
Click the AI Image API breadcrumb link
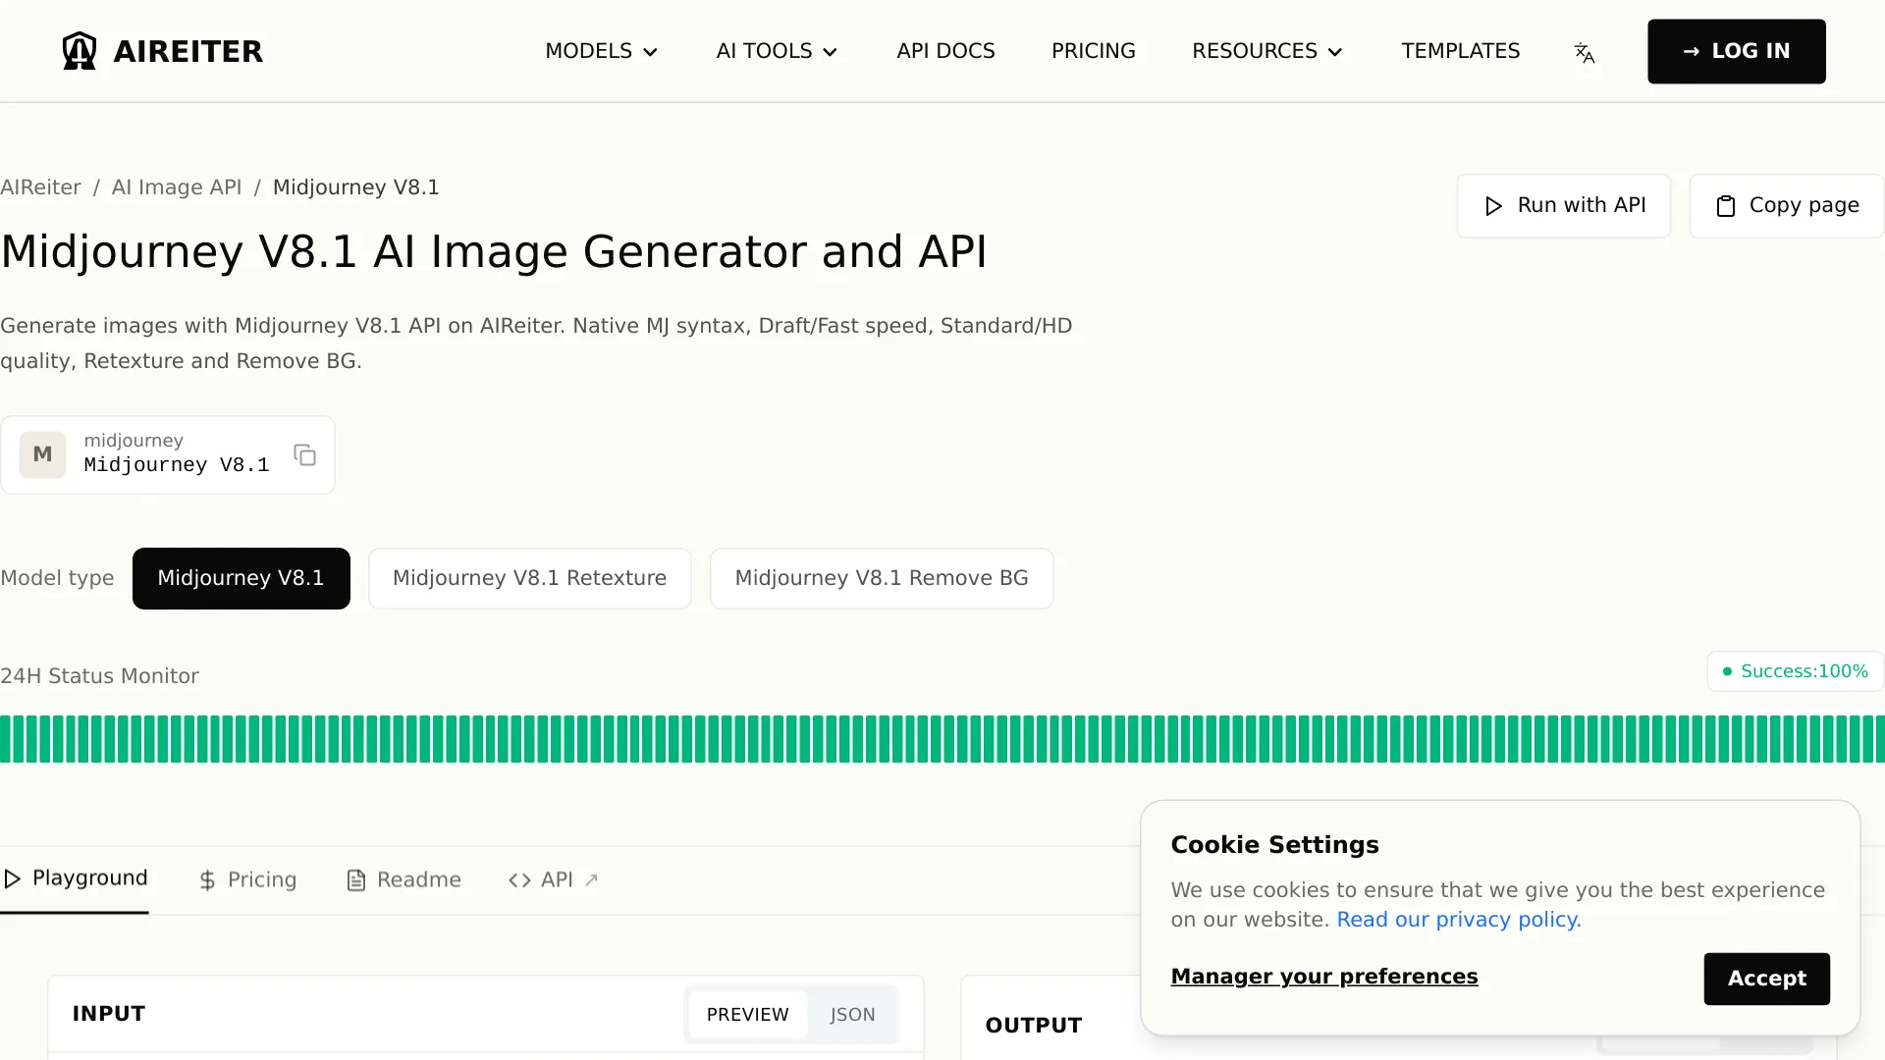click(x=177, y=187)
